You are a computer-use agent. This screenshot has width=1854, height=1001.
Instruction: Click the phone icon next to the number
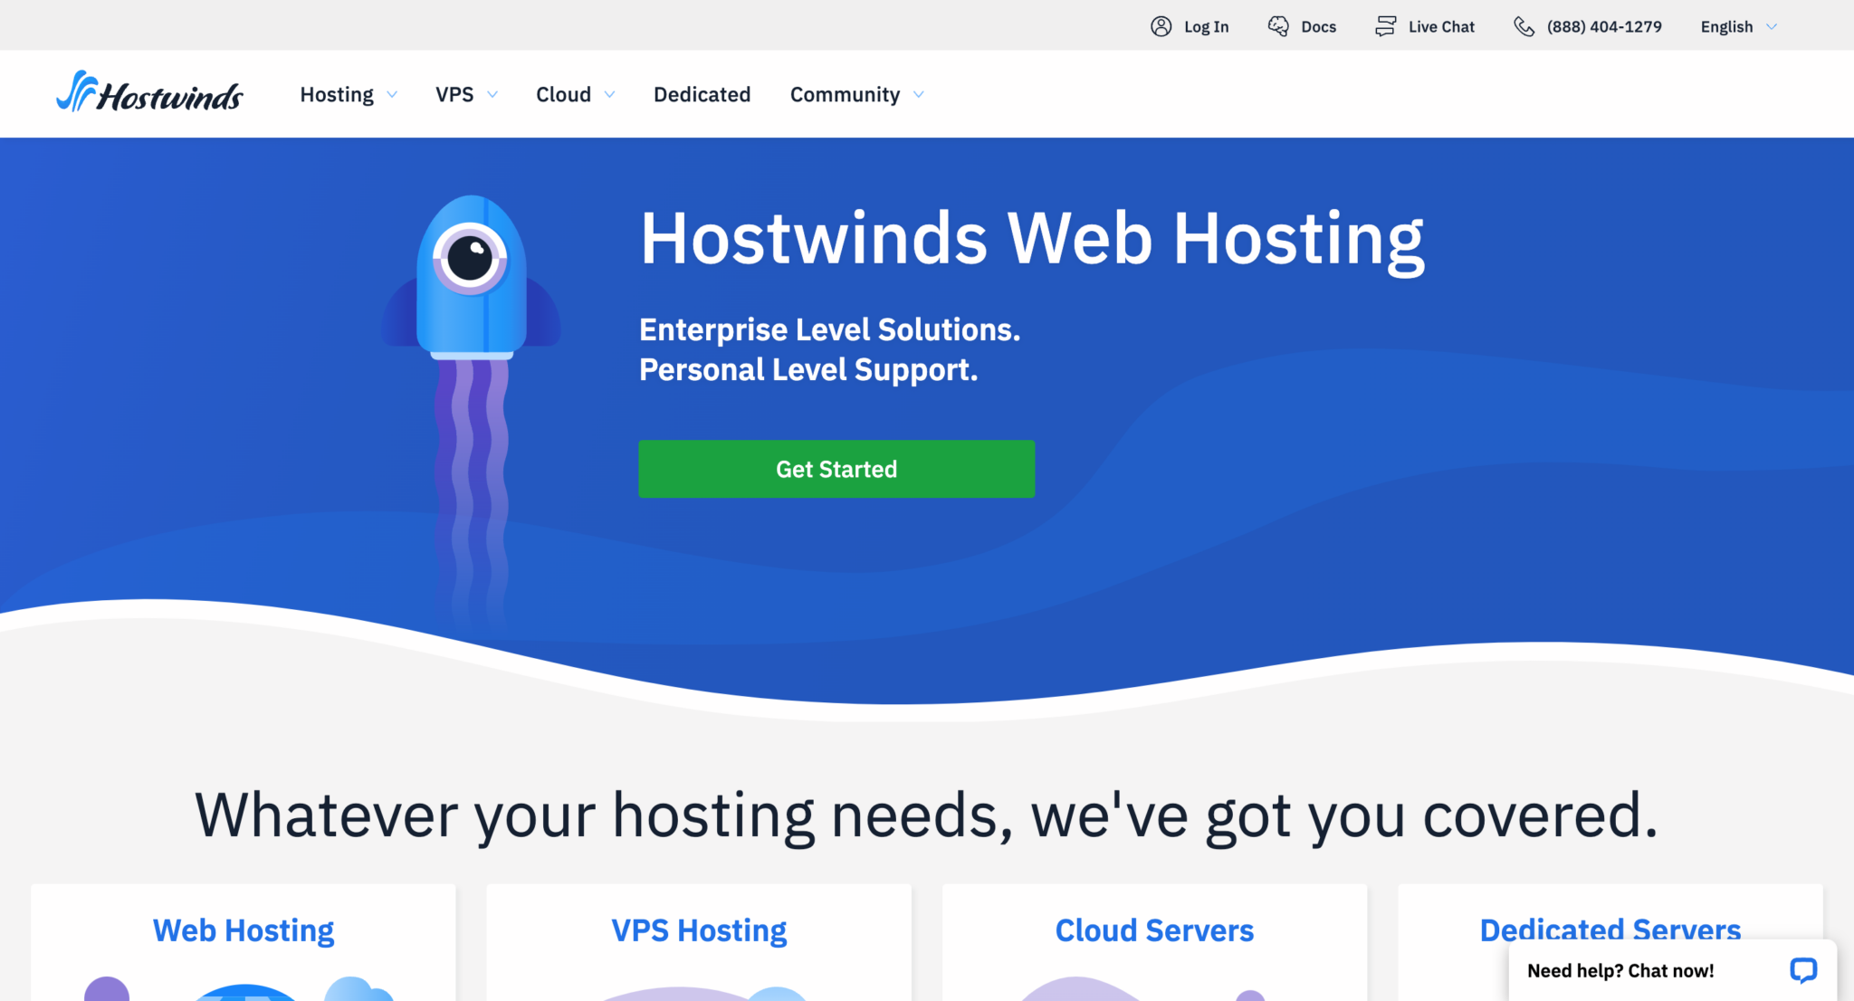click(x=1524, y=26)
